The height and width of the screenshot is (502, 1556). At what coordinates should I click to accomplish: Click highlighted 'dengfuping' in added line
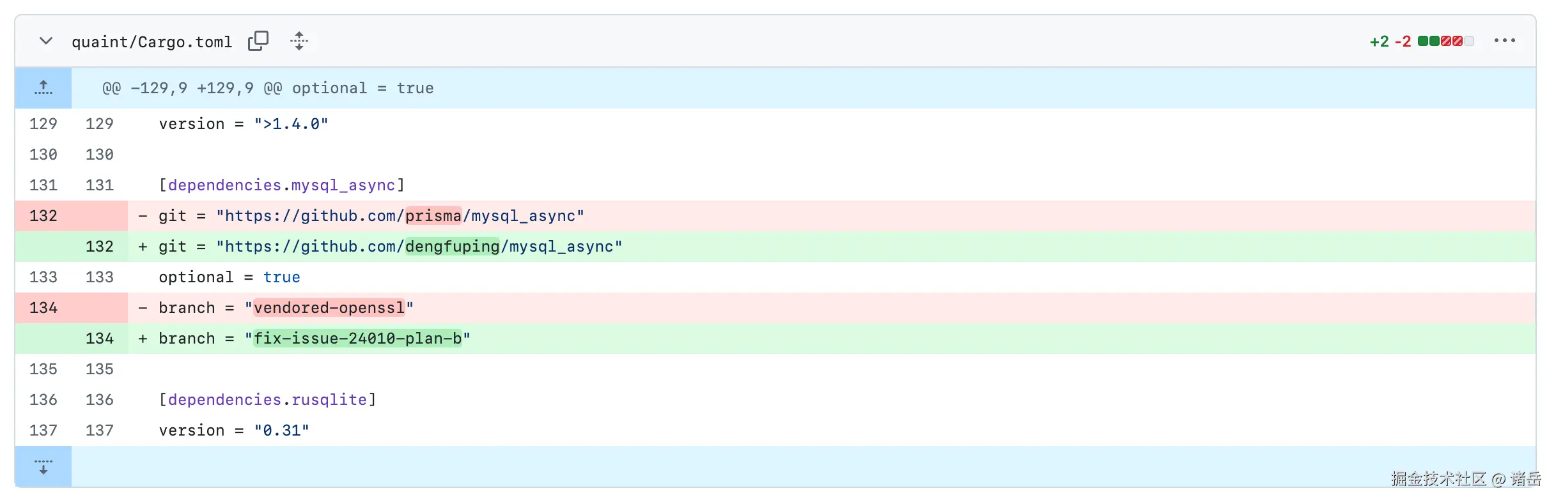point(452,247)
